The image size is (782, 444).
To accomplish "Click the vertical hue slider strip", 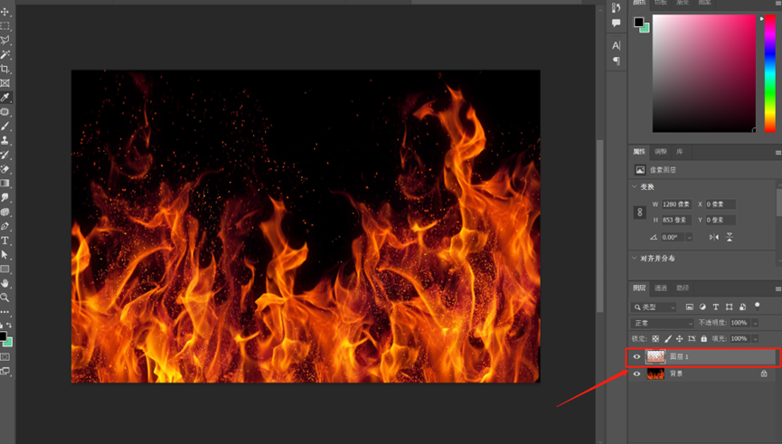I will tap(769, 72).
